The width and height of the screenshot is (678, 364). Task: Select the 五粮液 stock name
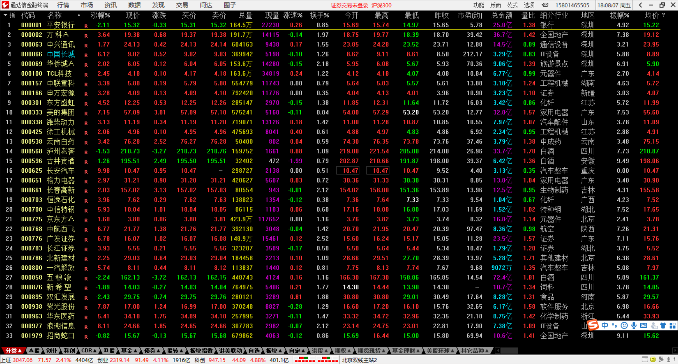(x=59, y=278)
